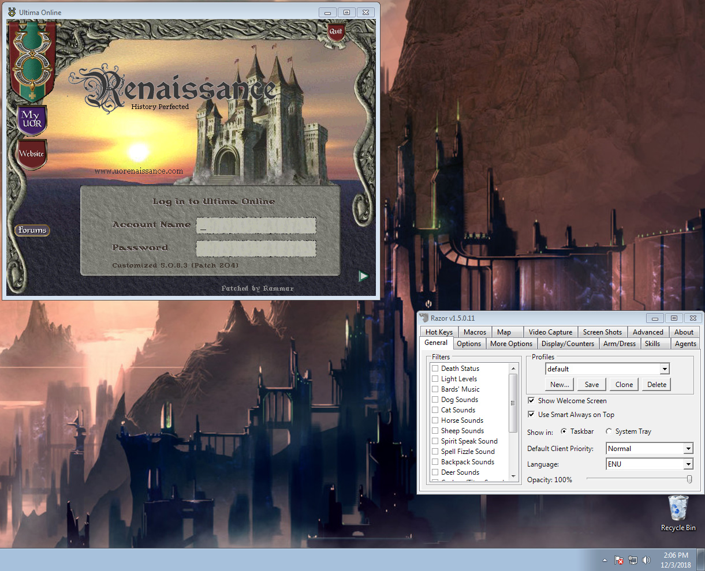This screenshot has width=705, height=571.
Task: Open the Arm/Dress tab
Action: (620, 344)
